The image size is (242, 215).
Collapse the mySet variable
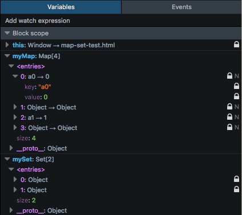coord(7,159)
